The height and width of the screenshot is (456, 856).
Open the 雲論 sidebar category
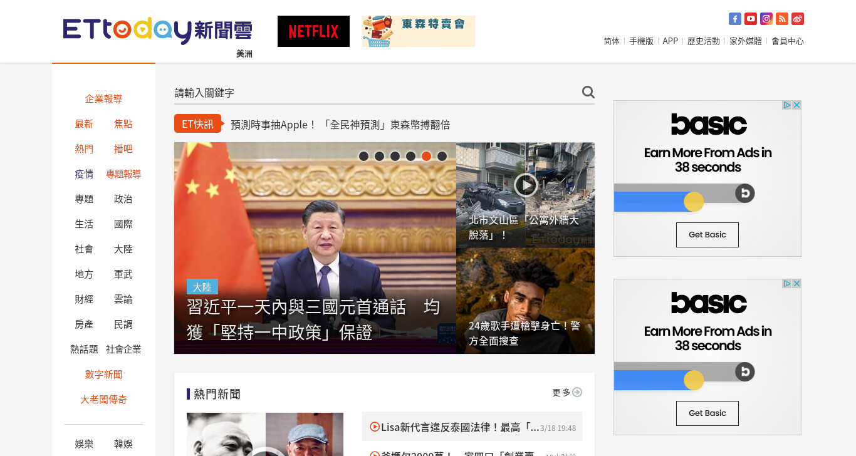point(123,299)
